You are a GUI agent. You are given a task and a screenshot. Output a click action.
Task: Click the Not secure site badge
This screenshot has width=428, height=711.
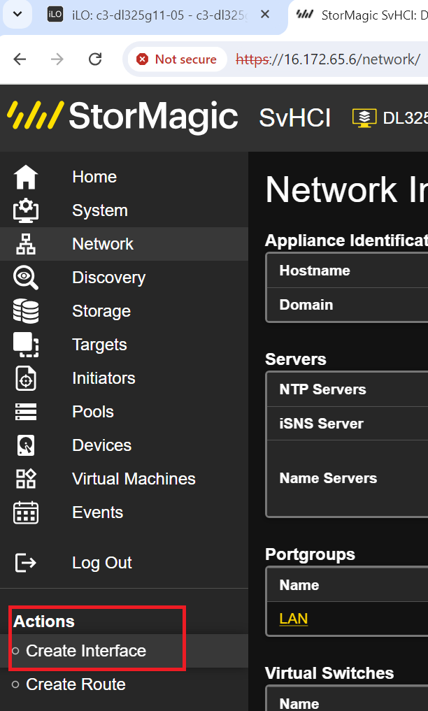(x=177, y=59)
